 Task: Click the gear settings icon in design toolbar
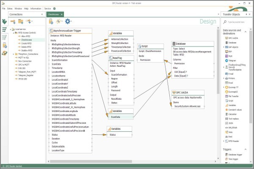click(67, 22)
